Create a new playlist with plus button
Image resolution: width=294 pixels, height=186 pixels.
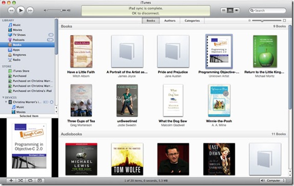(11, 180)
